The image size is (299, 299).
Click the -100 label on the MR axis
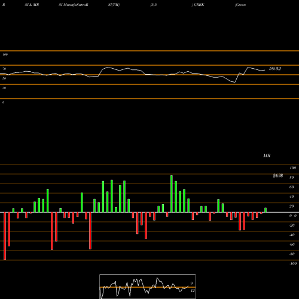click(293, 264)
